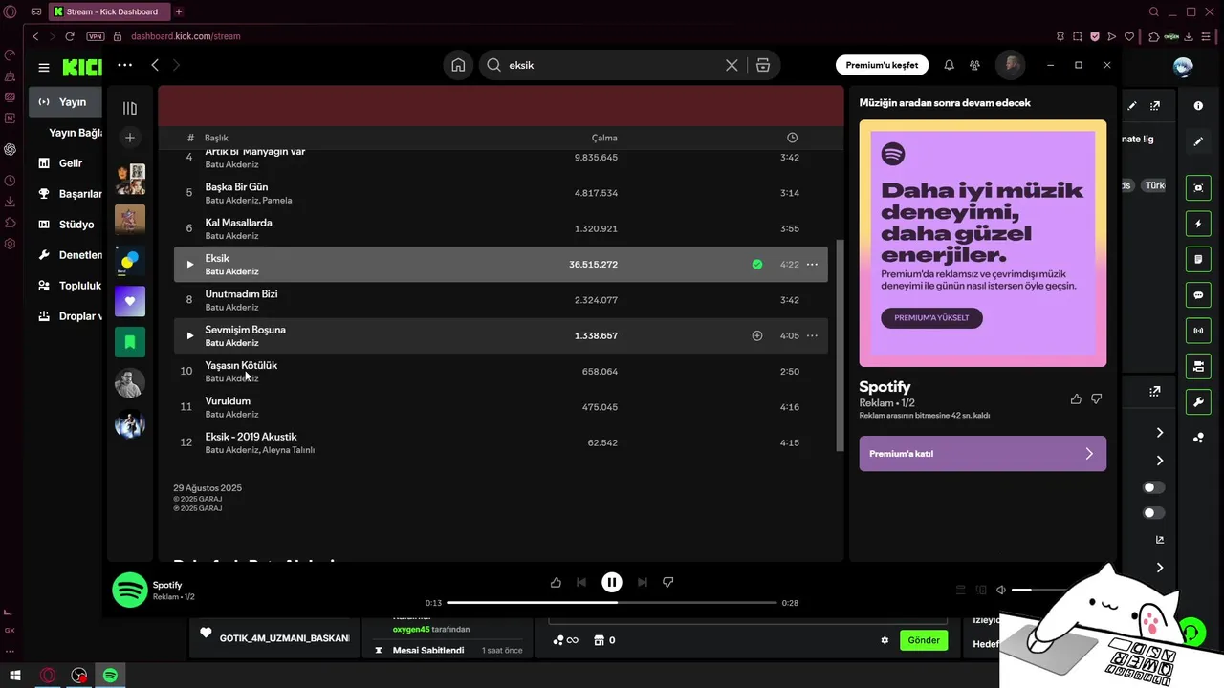Add Sevmişim Boşuna to Liked Songs
Image resolution: width=1224 pixels, height=688 pixels.
click(x=757, y=335)
